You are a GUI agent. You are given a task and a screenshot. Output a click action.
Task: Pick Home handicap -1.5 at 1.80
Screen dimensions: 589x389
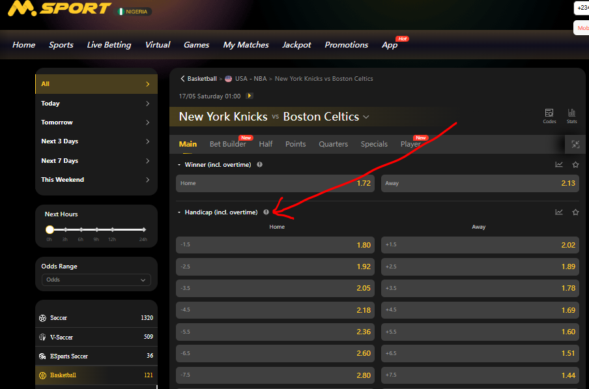click(275, 245)
